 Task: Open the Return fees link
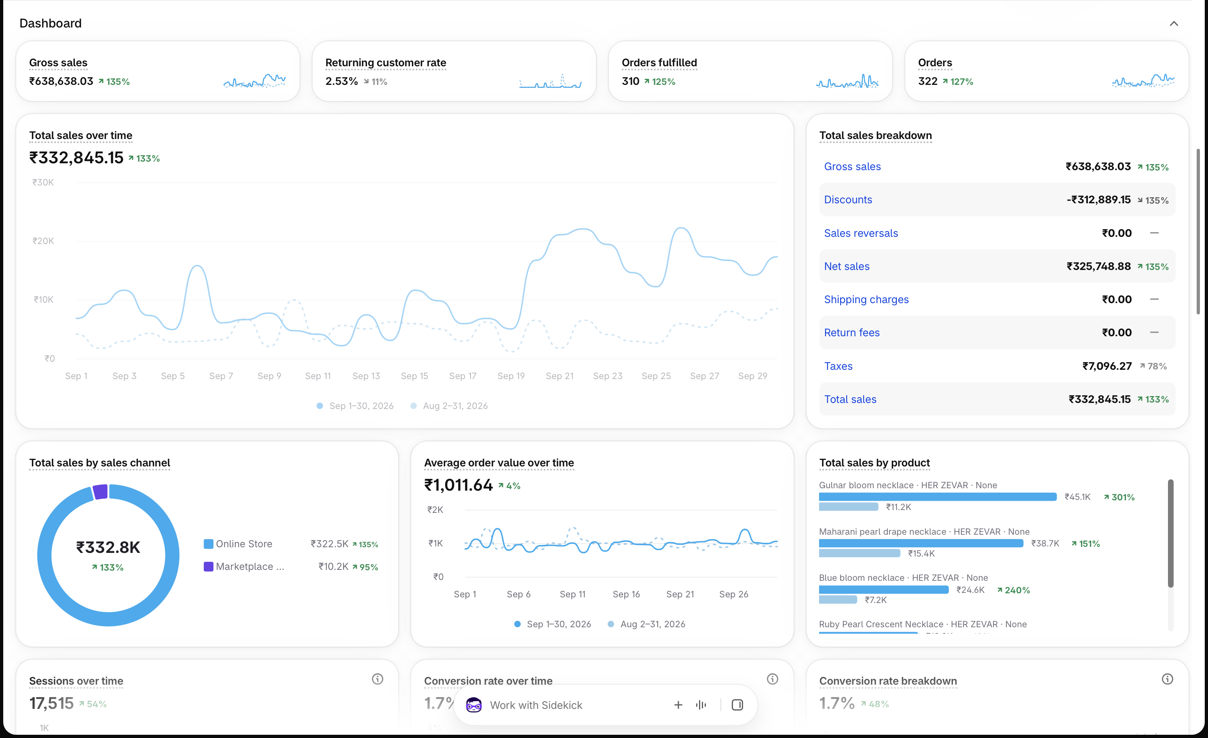pos(851,333)
